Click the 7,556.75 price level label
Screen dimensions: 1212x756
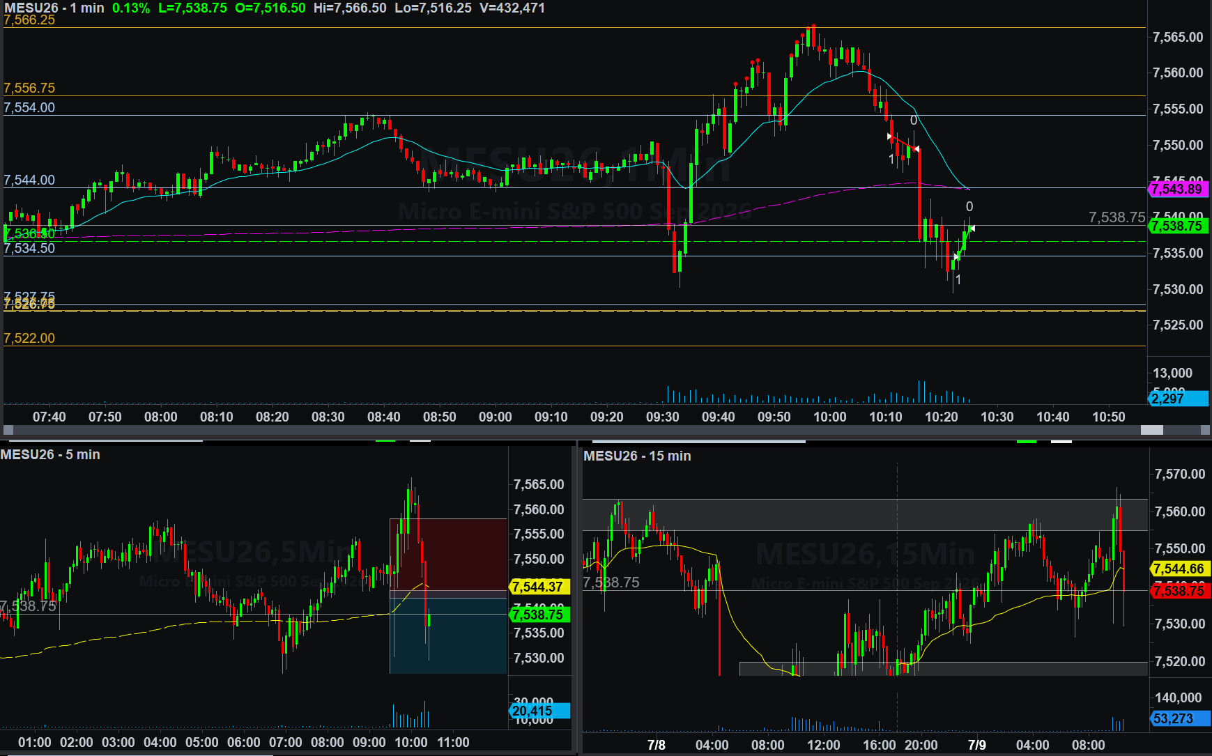tap(29, 88)
